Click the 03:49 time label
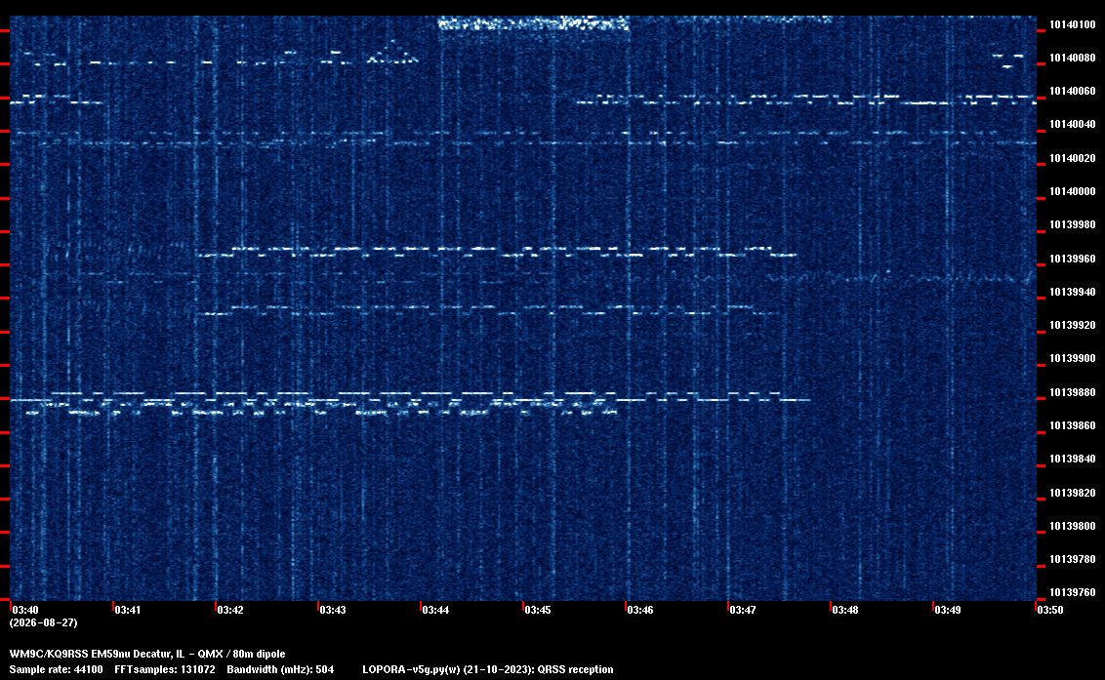This screenshot has width=1105, height=680. tap(948, 610)
